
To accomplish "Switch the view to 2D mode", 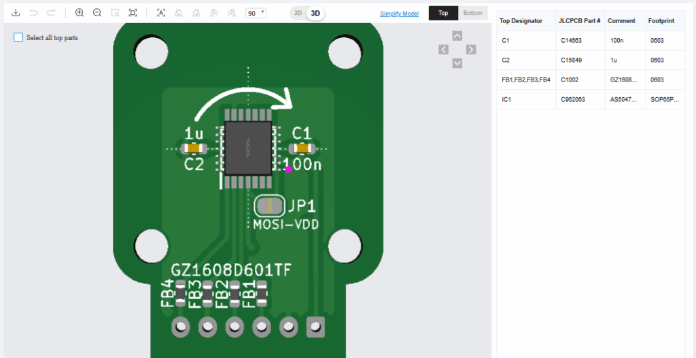I will [298, 13].
